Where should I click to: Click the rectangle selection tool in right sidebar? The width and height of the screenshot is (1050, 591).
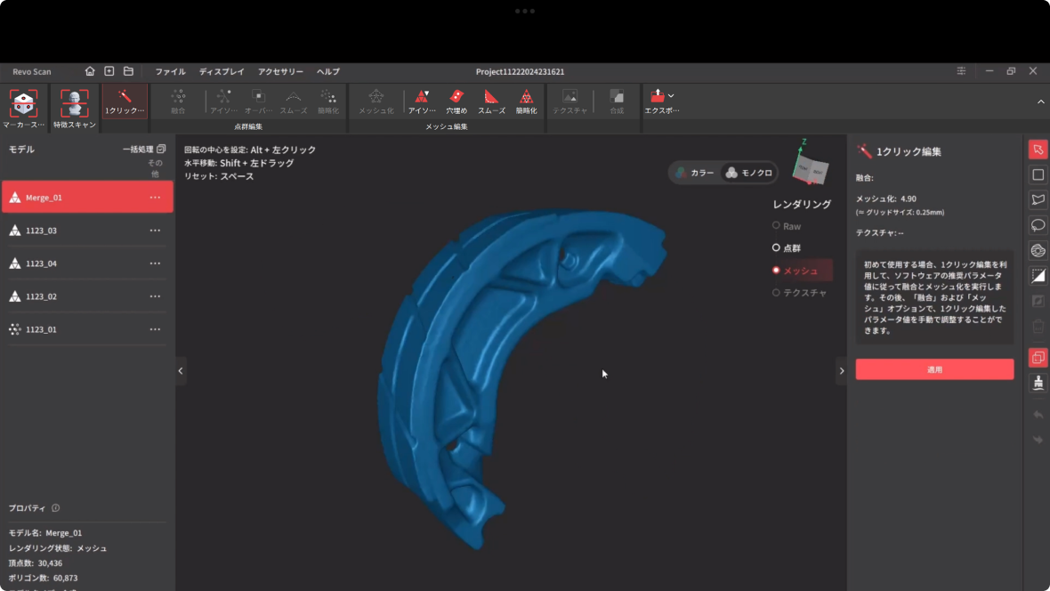(x=1038, y=174)
